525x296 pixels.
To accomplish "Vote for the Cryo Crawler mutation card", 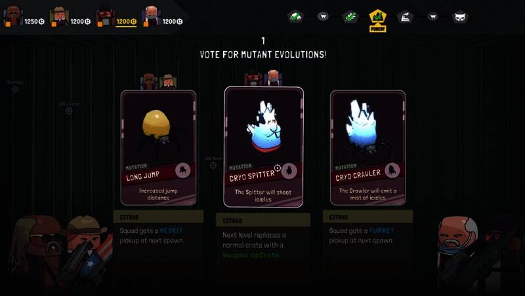I will click(368, 147).
